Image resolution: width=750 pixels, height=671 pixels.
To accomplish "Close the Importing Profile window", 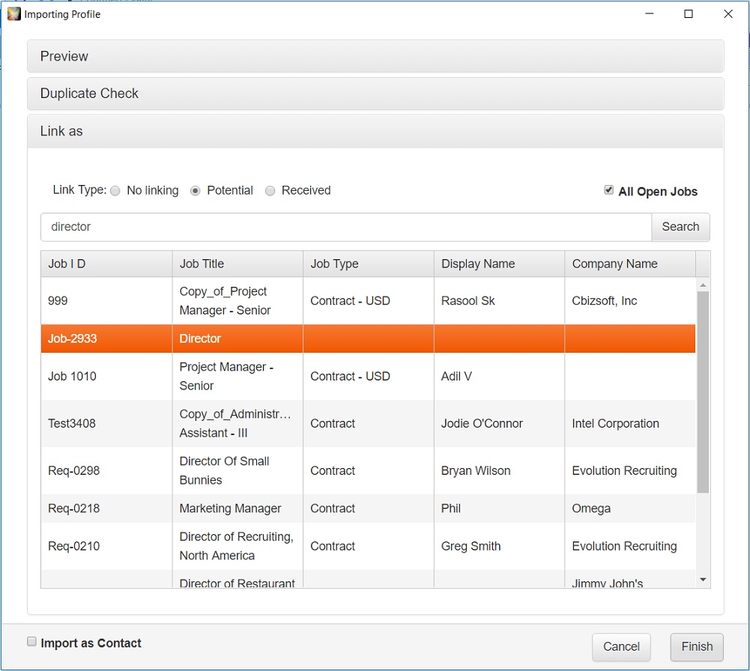I will pos(728,14).
